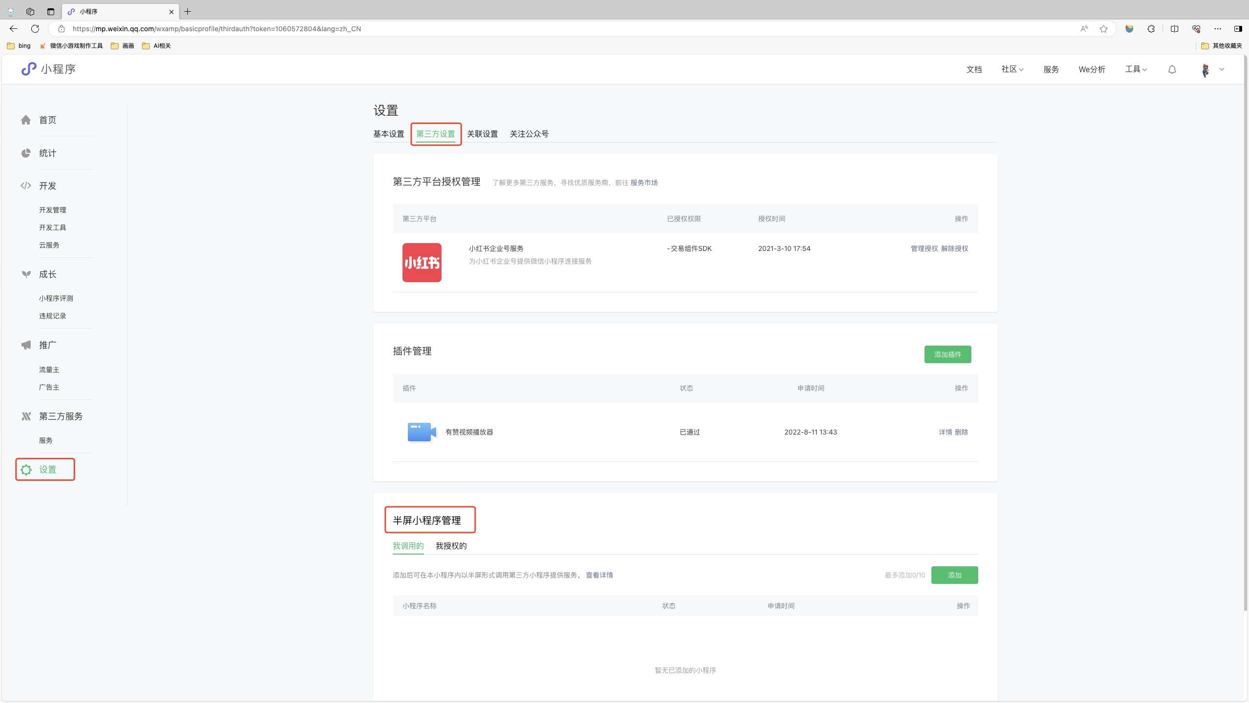Click the home icon in sidebar
This screenshot has width=1249, height=703.
click(x=26, y=120)
